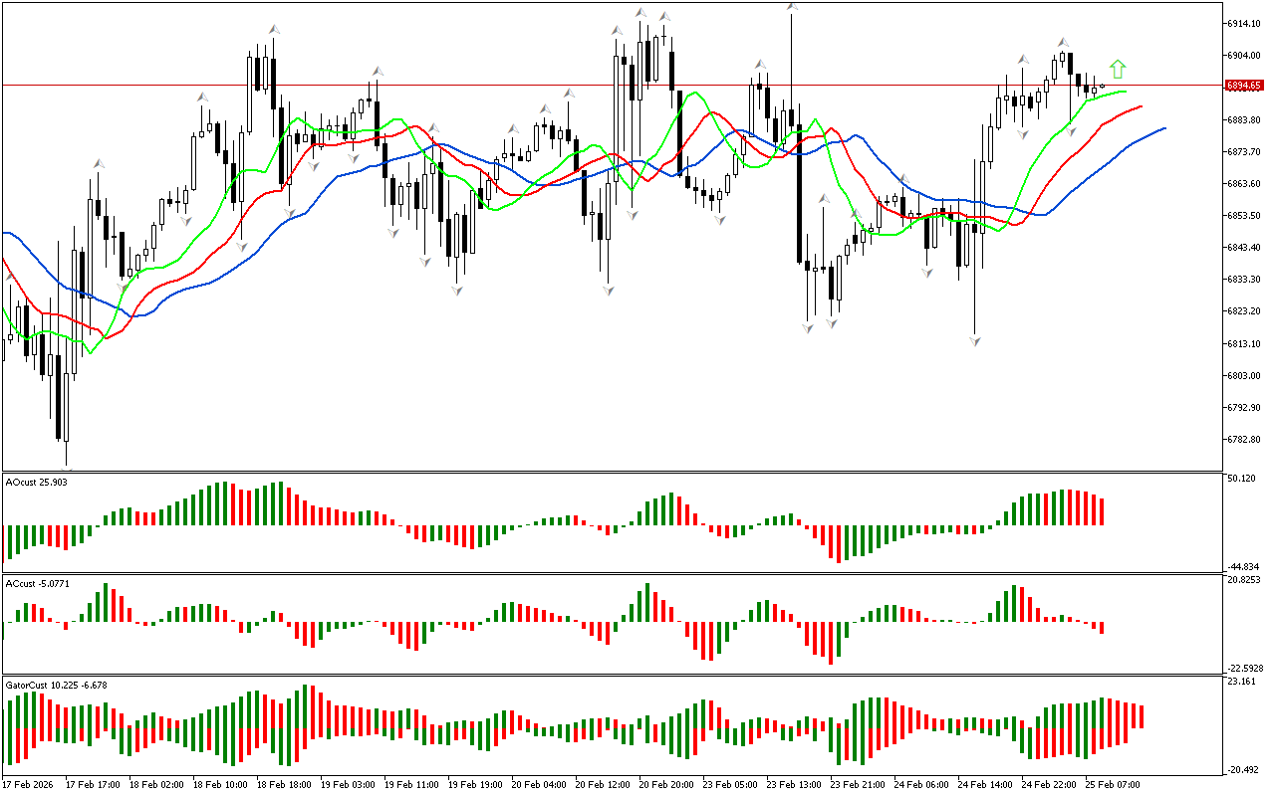
Task: Click the up fractal above the latest swing high
Action: coord(1063,42)
